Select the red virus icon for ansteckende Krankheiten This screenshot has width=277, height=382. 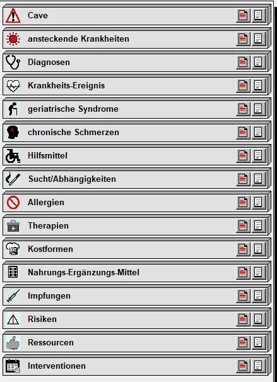point(13,39)
